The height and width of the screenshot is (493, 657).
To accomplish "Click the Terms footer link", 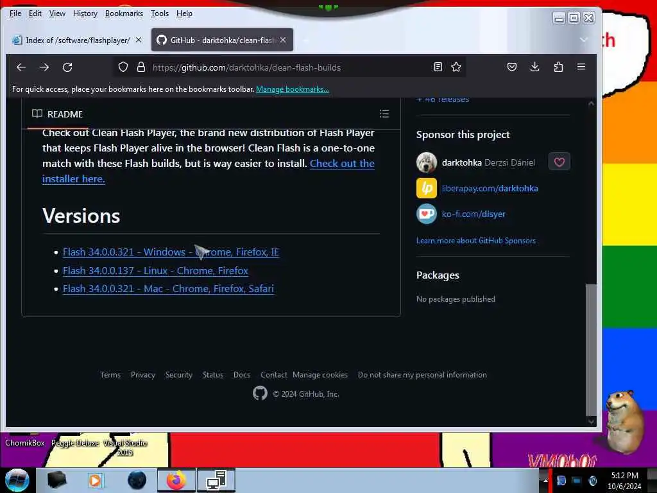I will [110, 375].
